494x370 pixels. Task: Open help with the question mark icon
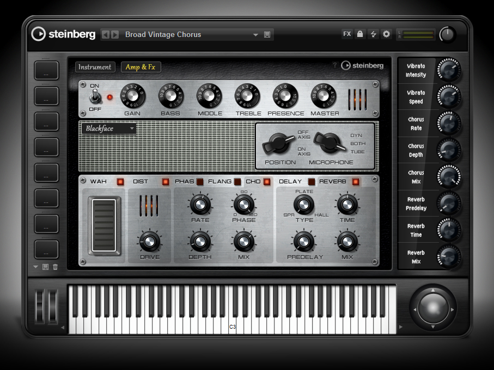(335, 65)
